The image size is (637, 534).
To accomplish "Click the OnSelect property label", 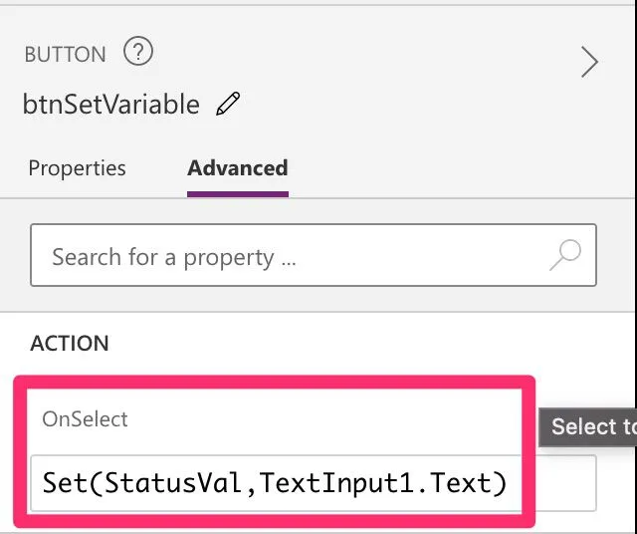I will (x=85, y=419).
